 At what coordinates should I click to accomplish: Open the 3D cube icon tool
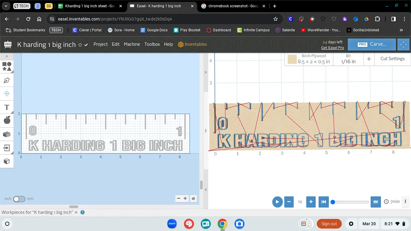(x=7, y=161)
